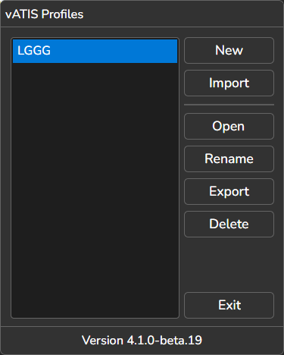Click the Exit button

tap(229, 305)
